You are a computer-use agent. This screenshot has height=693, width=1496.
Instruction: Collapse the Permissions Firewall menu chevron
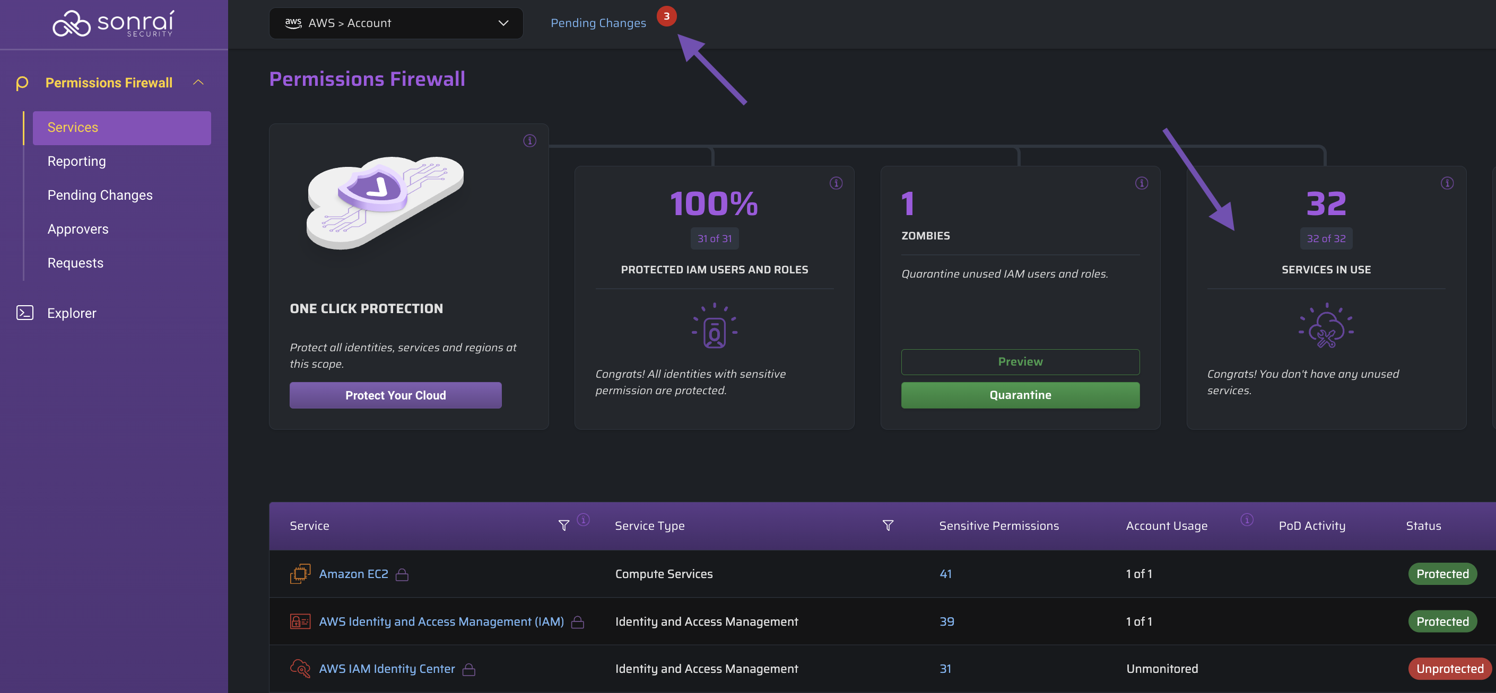(x=198, y=82)
